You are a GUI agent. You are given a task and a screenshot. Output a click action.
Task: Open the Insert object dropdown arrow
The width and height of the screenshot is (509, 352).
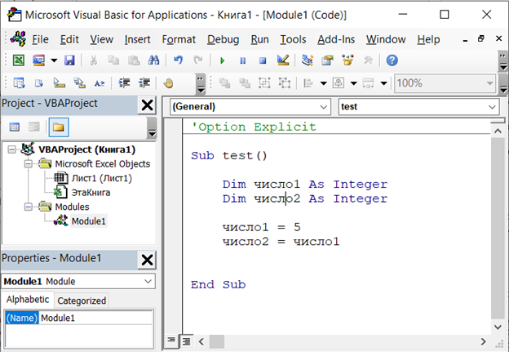coord(54,60)
